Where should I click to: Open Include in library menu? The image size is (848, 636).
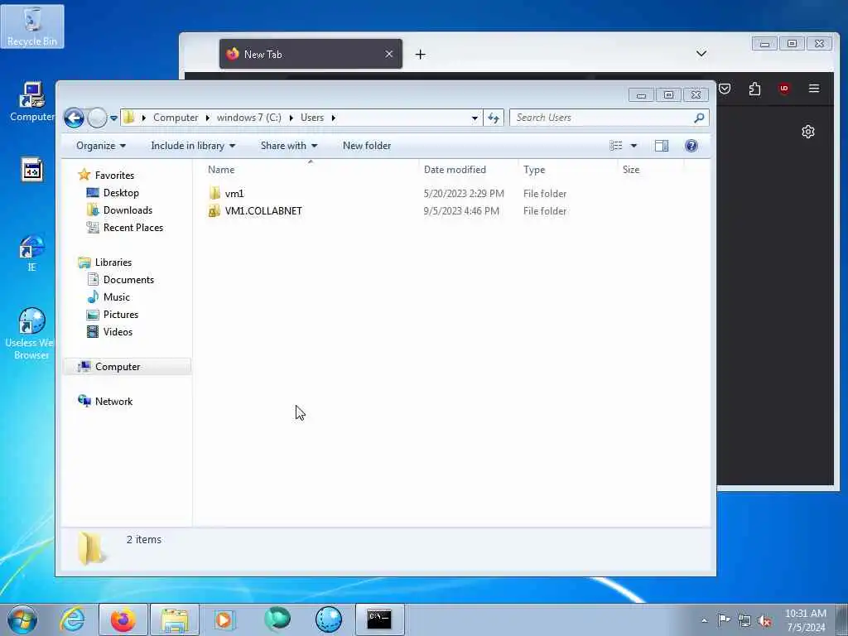[193, 146]
